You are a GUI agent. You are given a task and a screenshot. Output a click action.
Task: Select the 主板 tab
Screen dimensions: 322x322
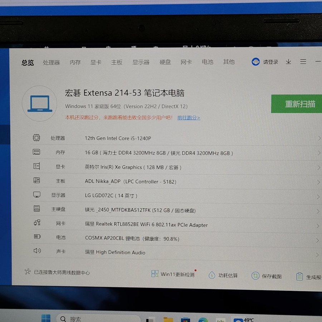coord(117,62)
